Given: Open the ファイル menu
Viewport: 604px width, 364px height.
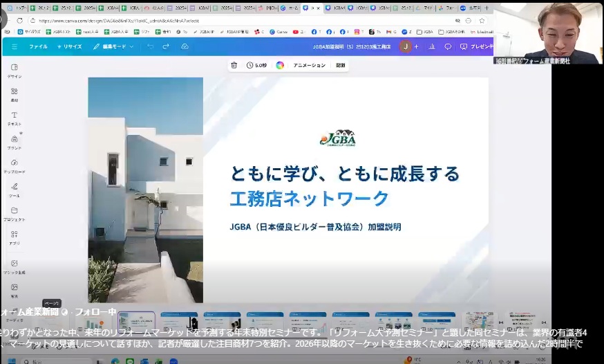Looking at the screenshot, I should point(38,46).
